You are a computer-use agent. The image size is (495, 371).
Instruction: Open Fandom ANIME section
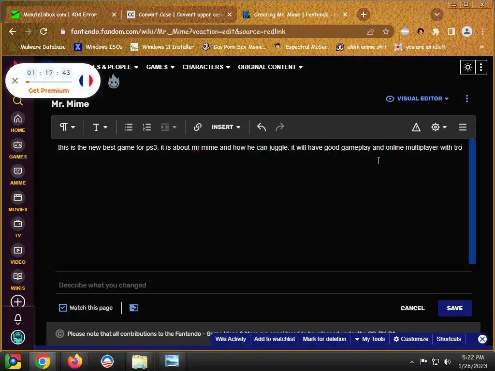tap(18, 175)
